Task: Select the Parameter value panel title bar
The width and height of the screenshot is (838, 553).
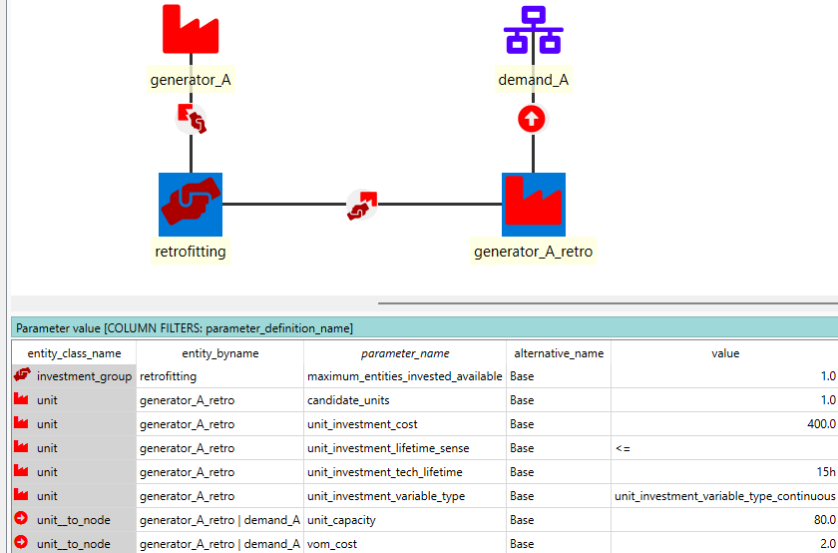Action: coord(425,327)
